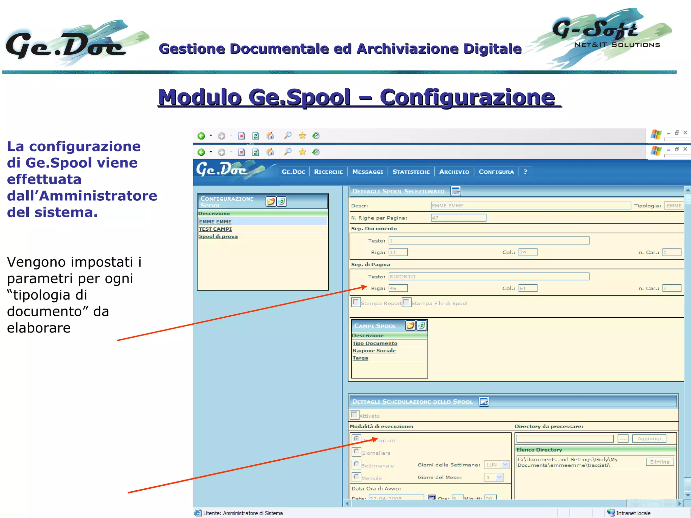Click the Forward arrow in the upper browser toolbar

click(221, 136)
